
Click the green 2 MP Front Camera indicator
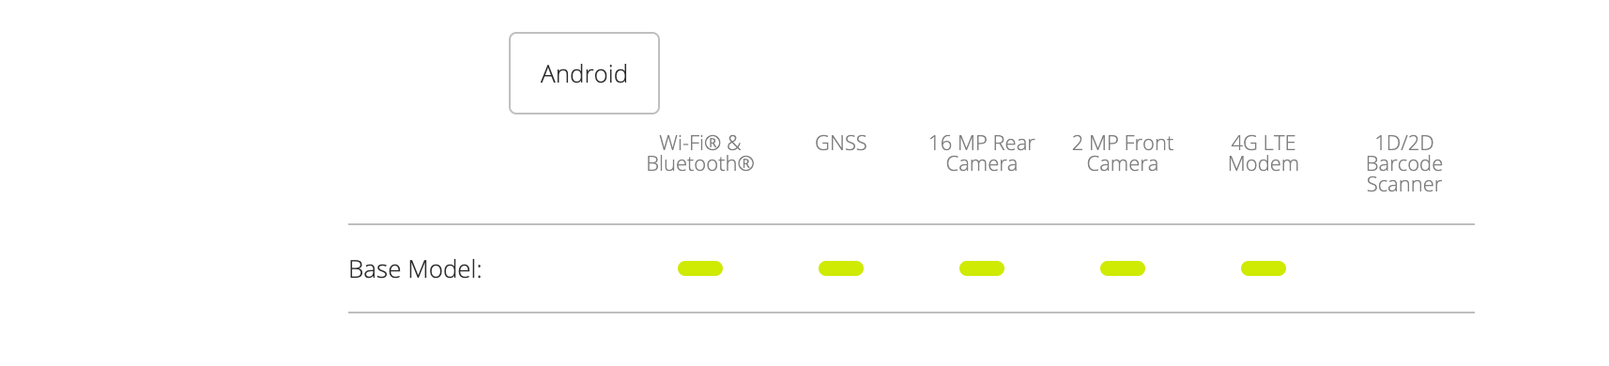[x=1123, y=268]
